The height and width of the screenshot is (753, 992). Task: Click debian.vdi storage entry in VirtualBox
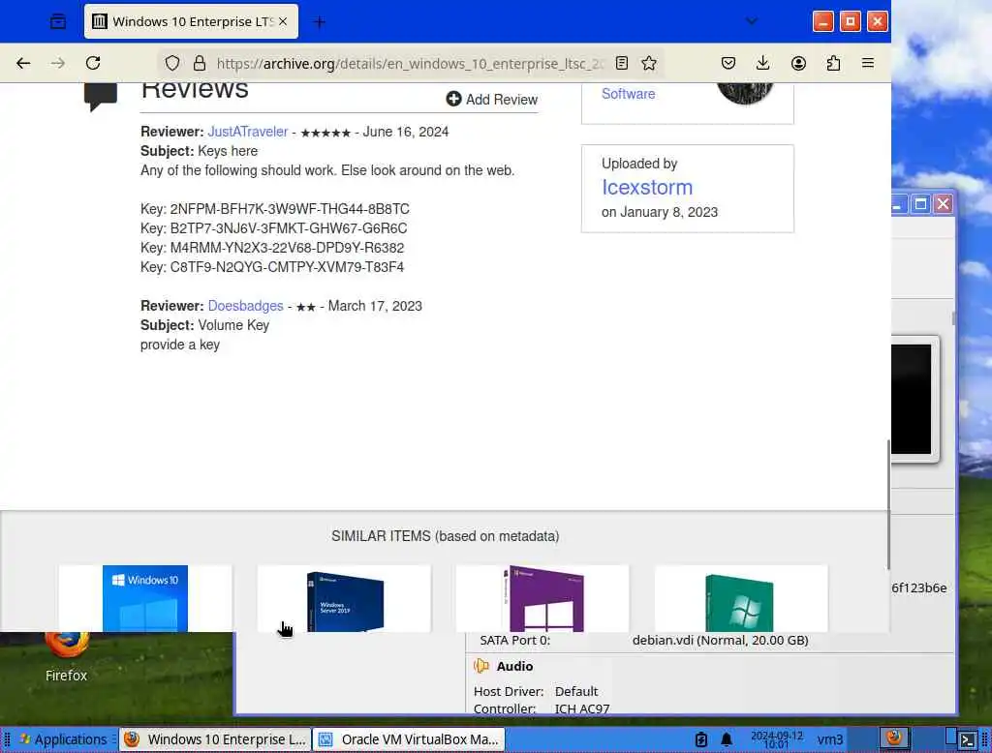tap(720, 640)
